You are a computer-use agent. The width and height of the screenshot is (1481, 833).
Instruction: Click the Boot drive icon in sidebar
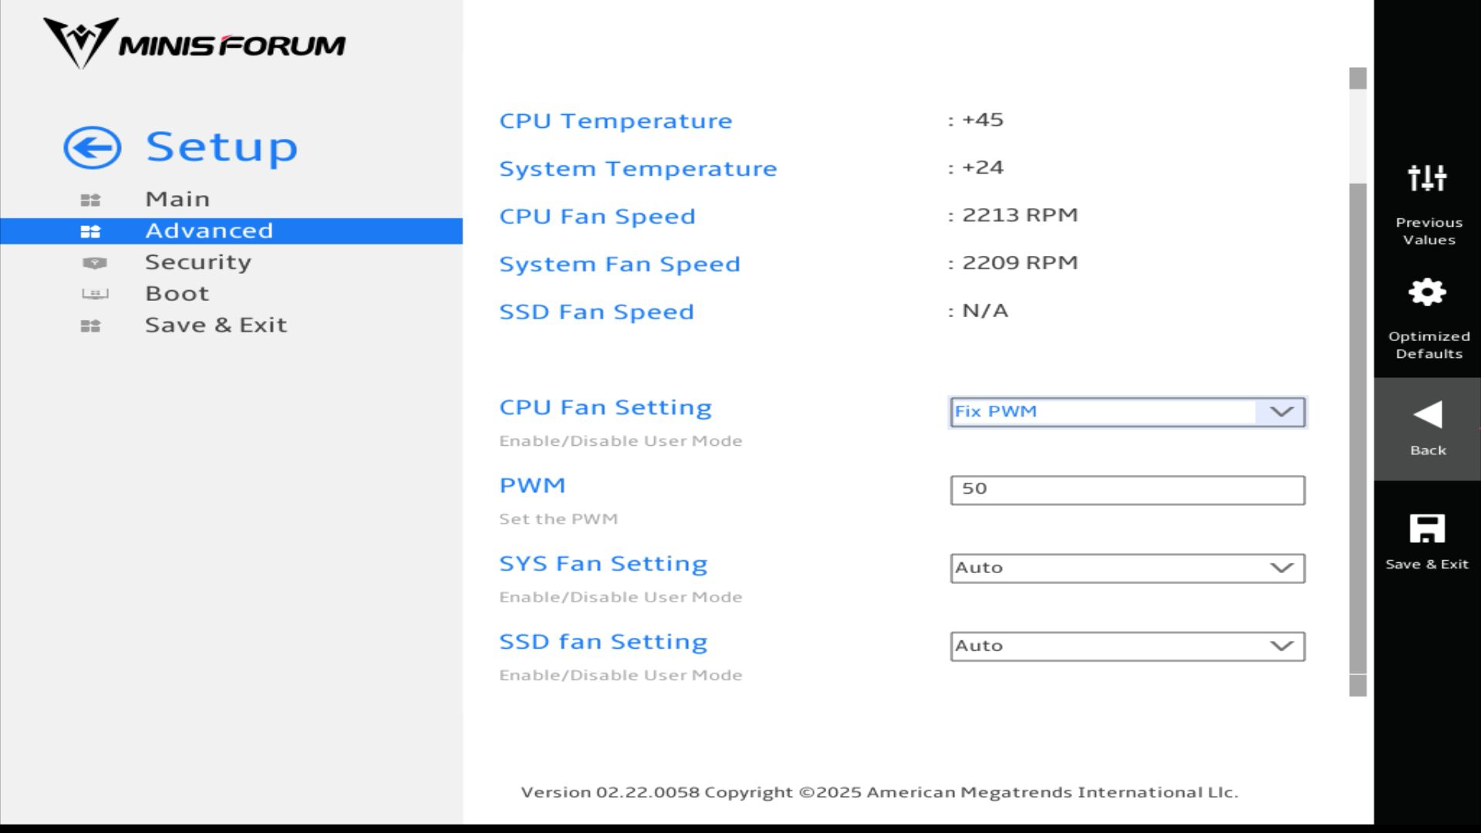coord(95,294)
